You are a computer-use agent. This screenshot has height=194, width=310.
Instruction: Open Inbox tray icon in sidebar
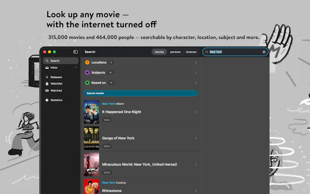point(47,68)
